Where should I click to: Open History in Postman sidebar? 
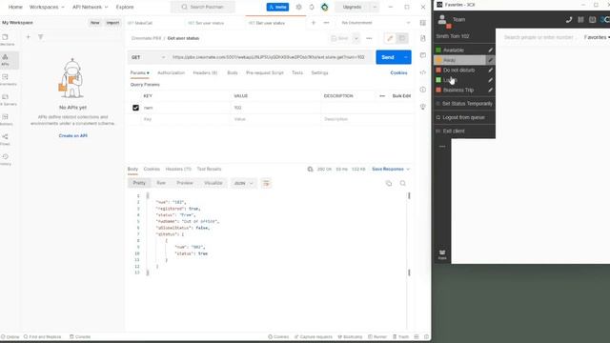6,159
